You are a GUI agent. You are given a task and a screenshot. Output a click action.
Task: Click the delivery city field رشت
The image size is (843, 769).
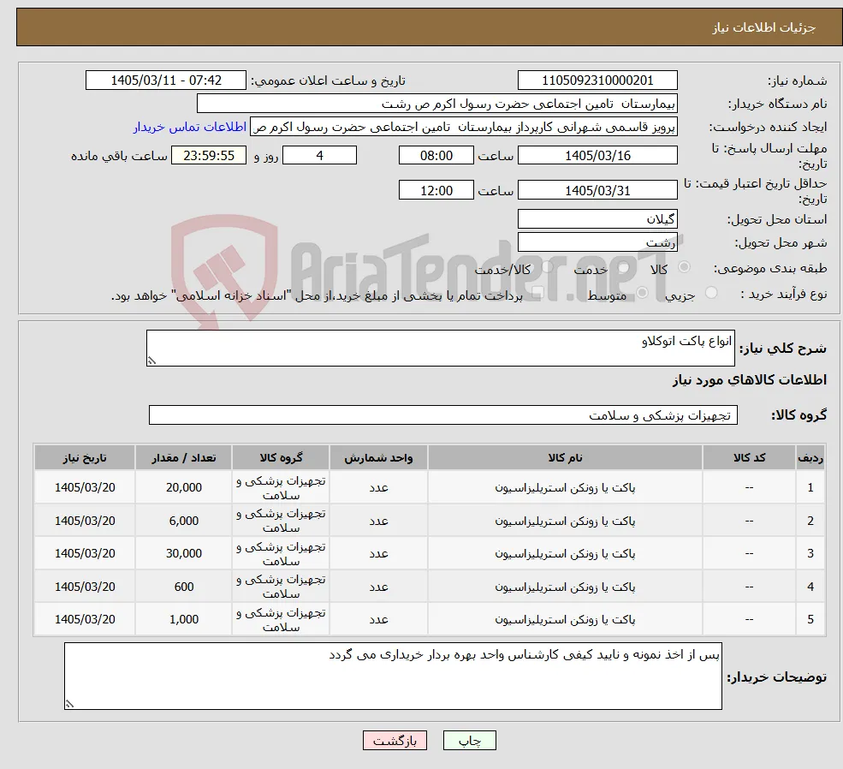(597, 242)
